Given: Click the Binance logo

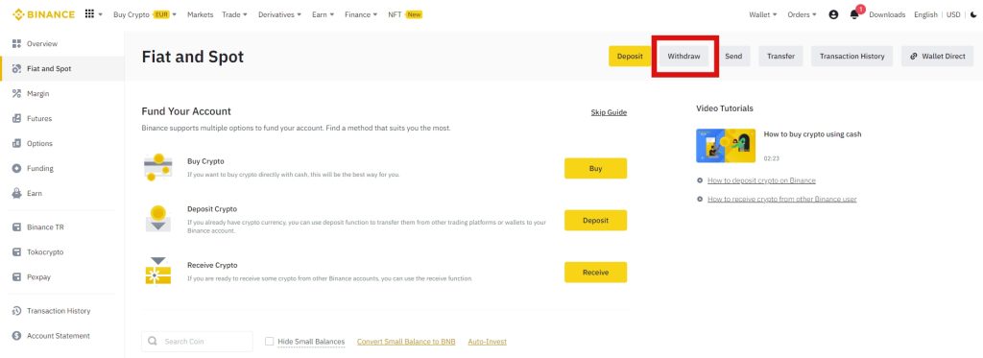Looking at the screenshot, I should tap(43, 14).
